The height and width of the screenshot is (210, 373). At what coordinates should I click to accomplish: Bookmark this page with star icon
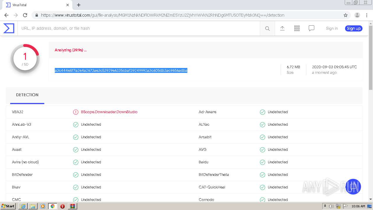(x=346, y=15)
